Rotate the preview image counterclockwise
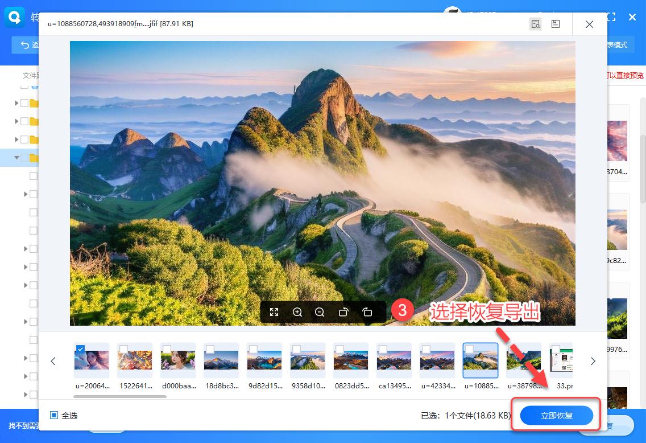Image resolution: width=646 pixels, height=443 pixels. coord(367,312)
